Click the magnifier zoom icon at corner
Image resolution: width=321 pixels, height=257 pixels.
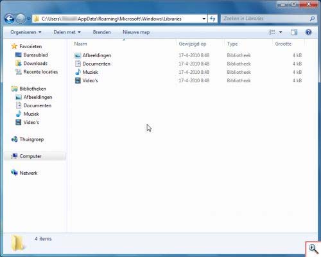313,249
